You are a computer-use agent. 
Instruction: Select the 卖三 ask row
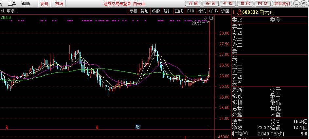click(270, 39)
